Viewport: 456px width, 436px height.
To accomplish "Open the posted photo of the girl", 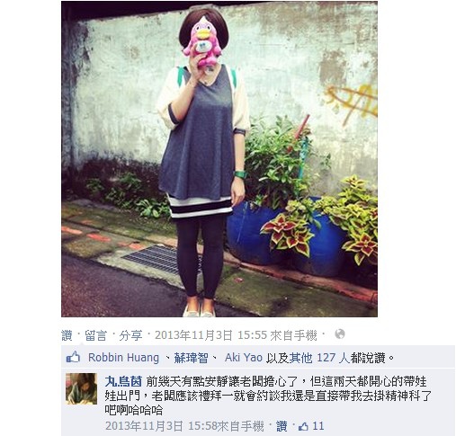I will click(x=219, y=159).
